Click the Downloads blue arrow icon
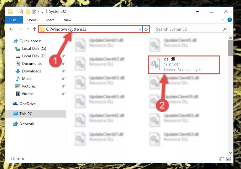Viewport: 241px width, 169px height. point(18,71)
